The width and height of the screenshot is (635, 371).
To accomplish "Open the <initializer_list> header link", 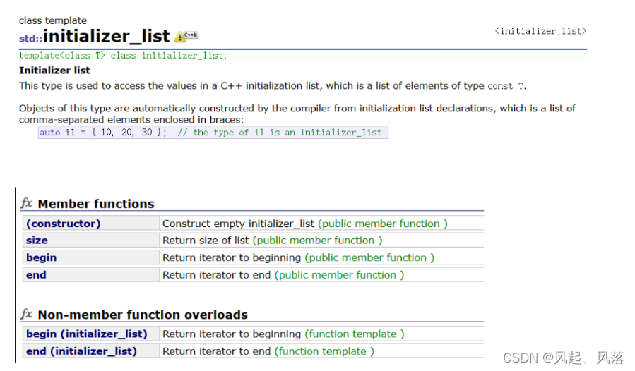I will pos(540,31).
